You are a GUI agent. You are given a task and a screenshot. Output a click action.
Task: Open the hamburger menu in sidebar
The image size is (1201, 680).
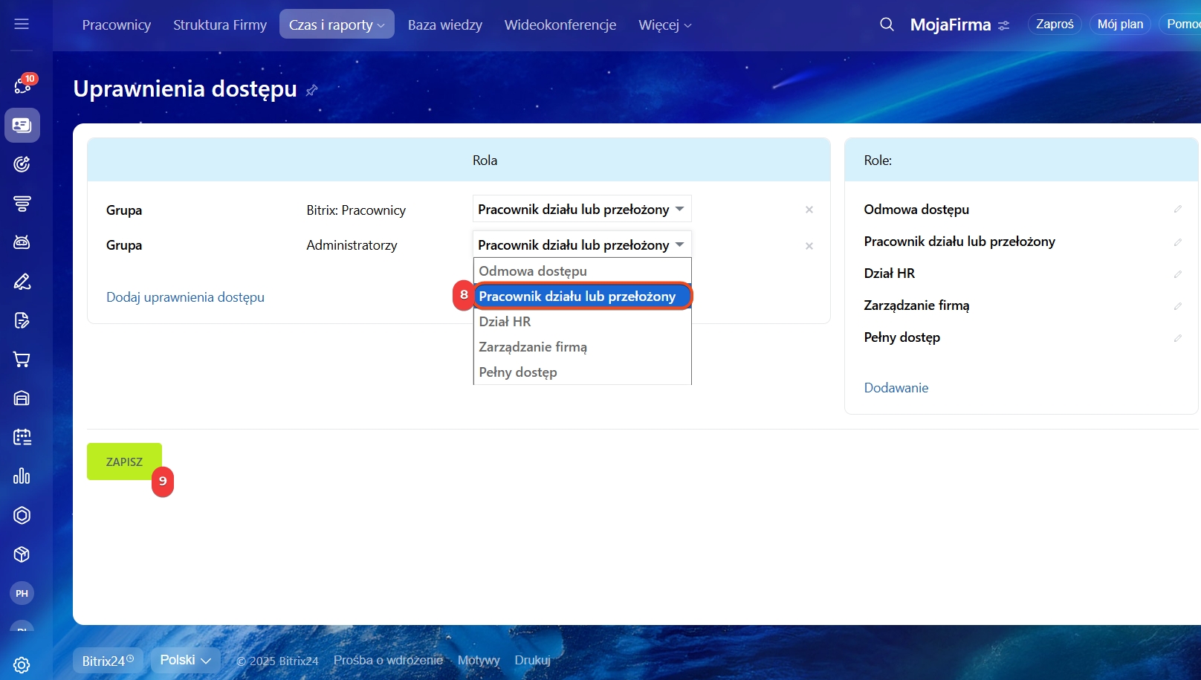pyautogui.click(x=22, y=24)
